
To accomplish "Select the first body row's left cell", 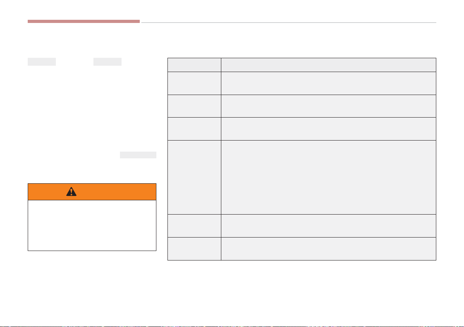I will [194, 83].
